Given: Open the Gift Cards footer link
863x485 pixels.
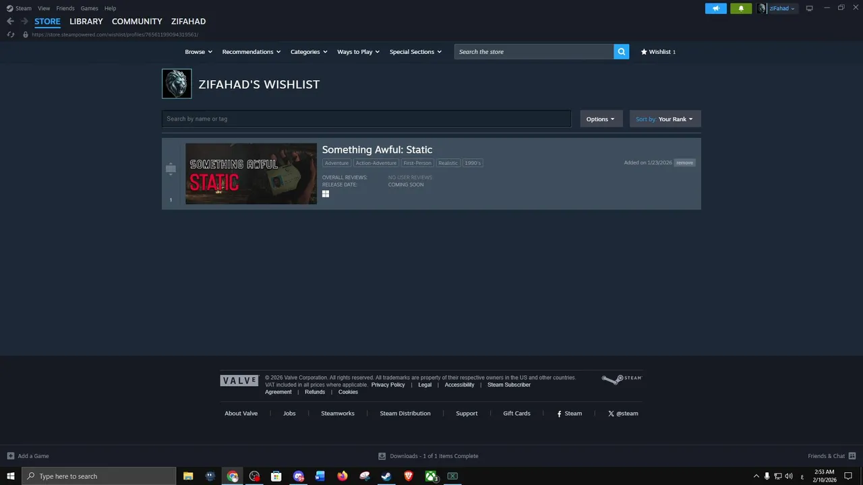Looking at the screenshot, I should coord(516,414).
